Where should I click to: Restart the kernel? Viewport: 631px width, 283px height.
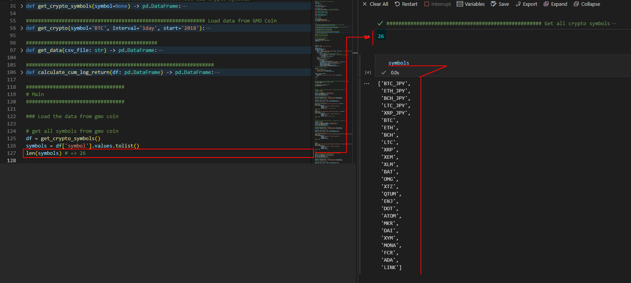(406, 4)
